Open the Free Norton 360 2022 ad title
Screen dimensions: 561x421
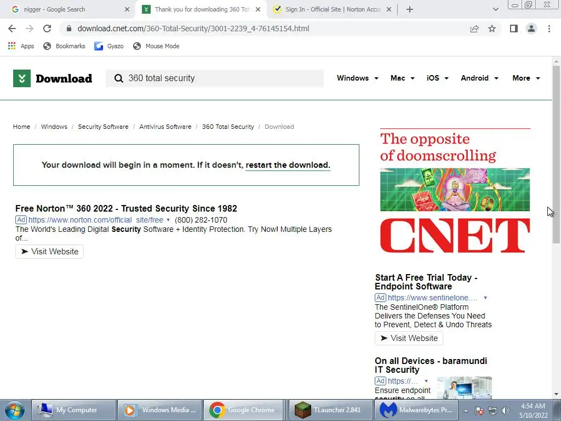click(126, 208)
